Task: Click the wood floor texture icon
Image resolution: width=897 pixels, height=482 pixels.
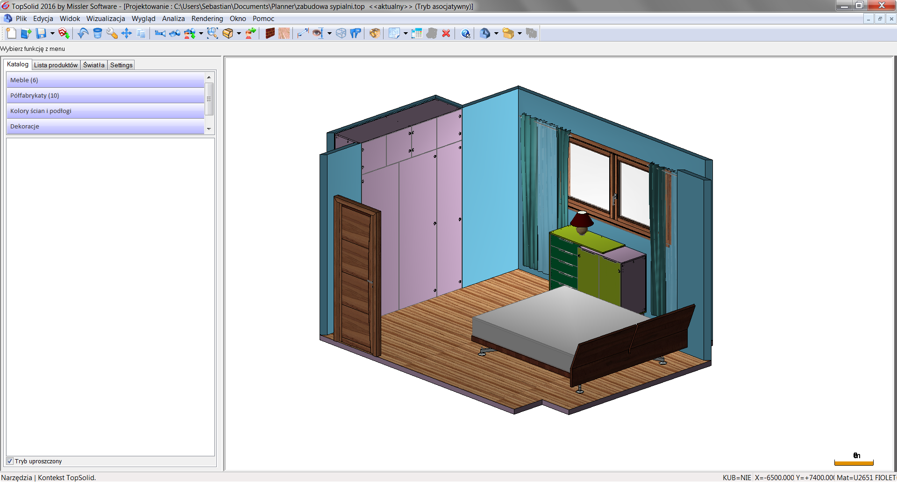Action: click(x=284, y=33)
